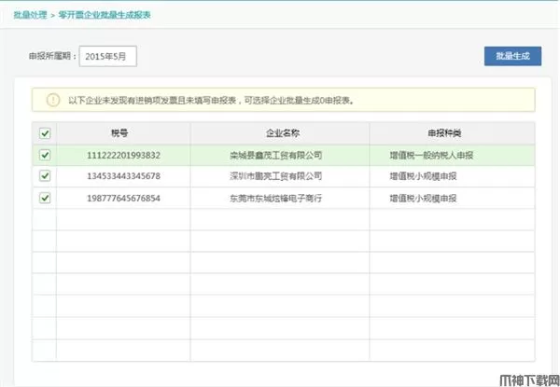
Task: Click the 申报种类 column header
Action: point(452,132)
